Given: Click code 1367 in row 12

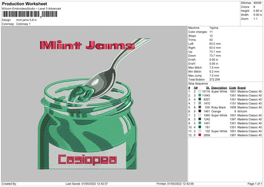Looking at the screenshot, I should click(x=233, y=135).
